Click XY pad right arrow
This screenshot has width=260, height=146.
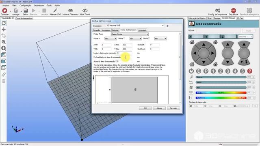coord(212,53)
